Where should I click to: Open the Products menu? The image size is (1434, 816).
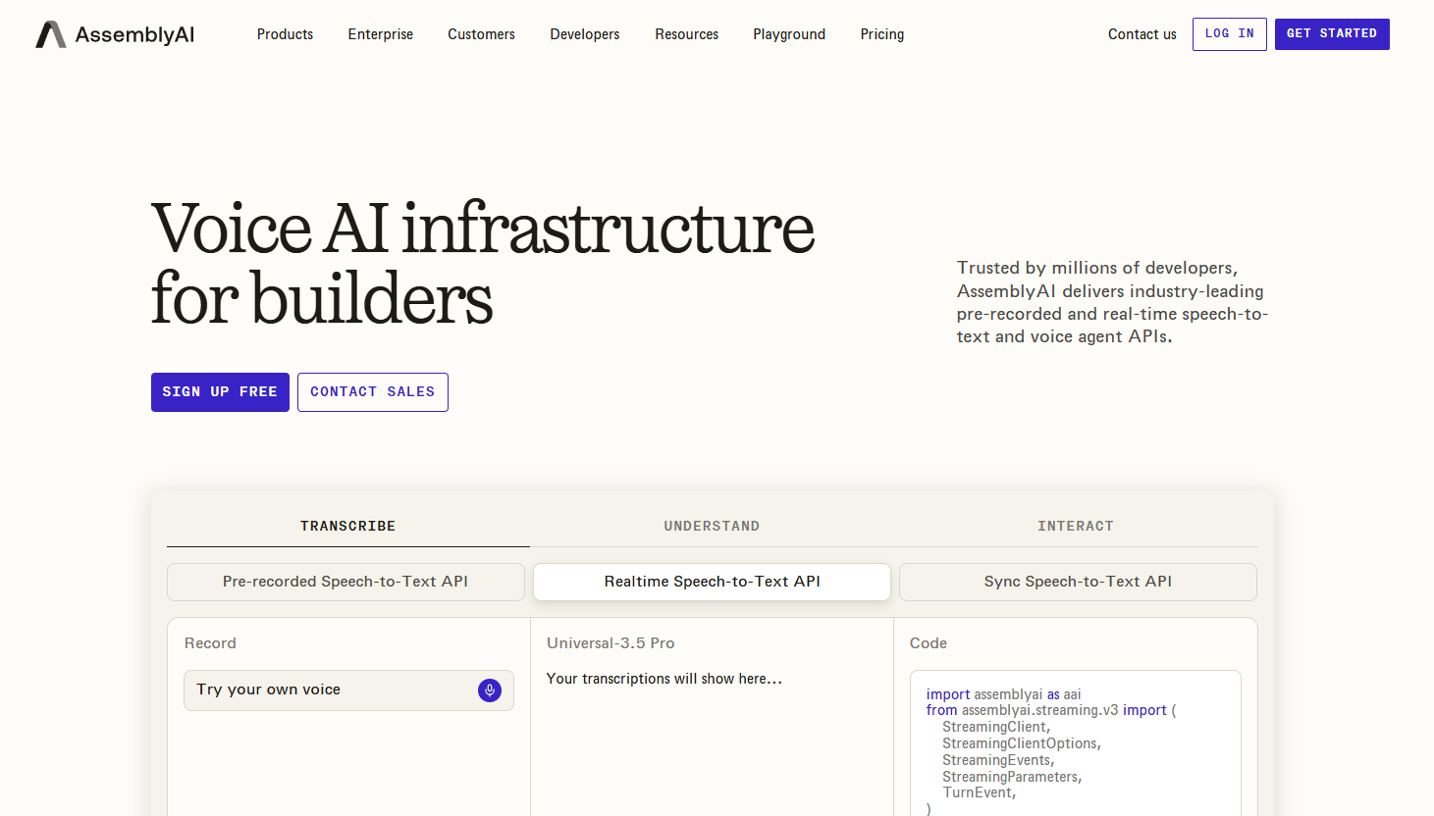pyautogui.click(x=285, y=34)
